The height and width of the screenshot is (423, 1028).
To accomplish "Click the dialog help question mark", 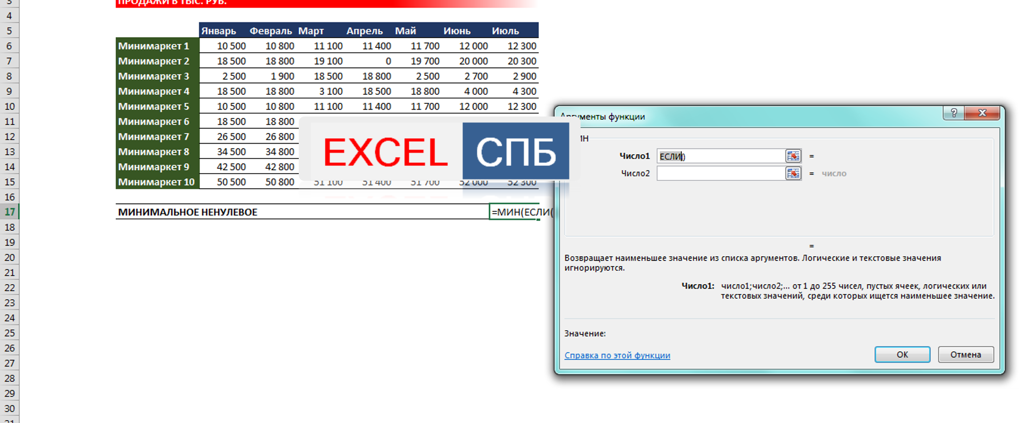I will [x=953, y=113].
